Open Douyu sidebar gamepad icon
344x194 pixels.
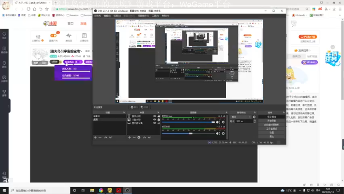pyautogui.click(x=4, y=78)
